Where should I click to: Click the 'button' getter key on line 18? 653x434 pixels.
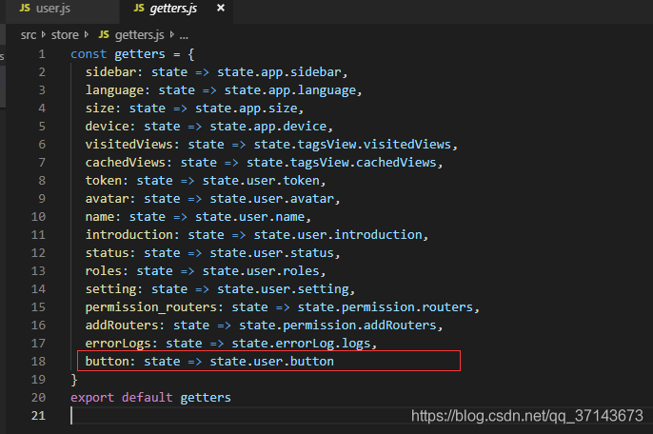[x=107, y=362]
